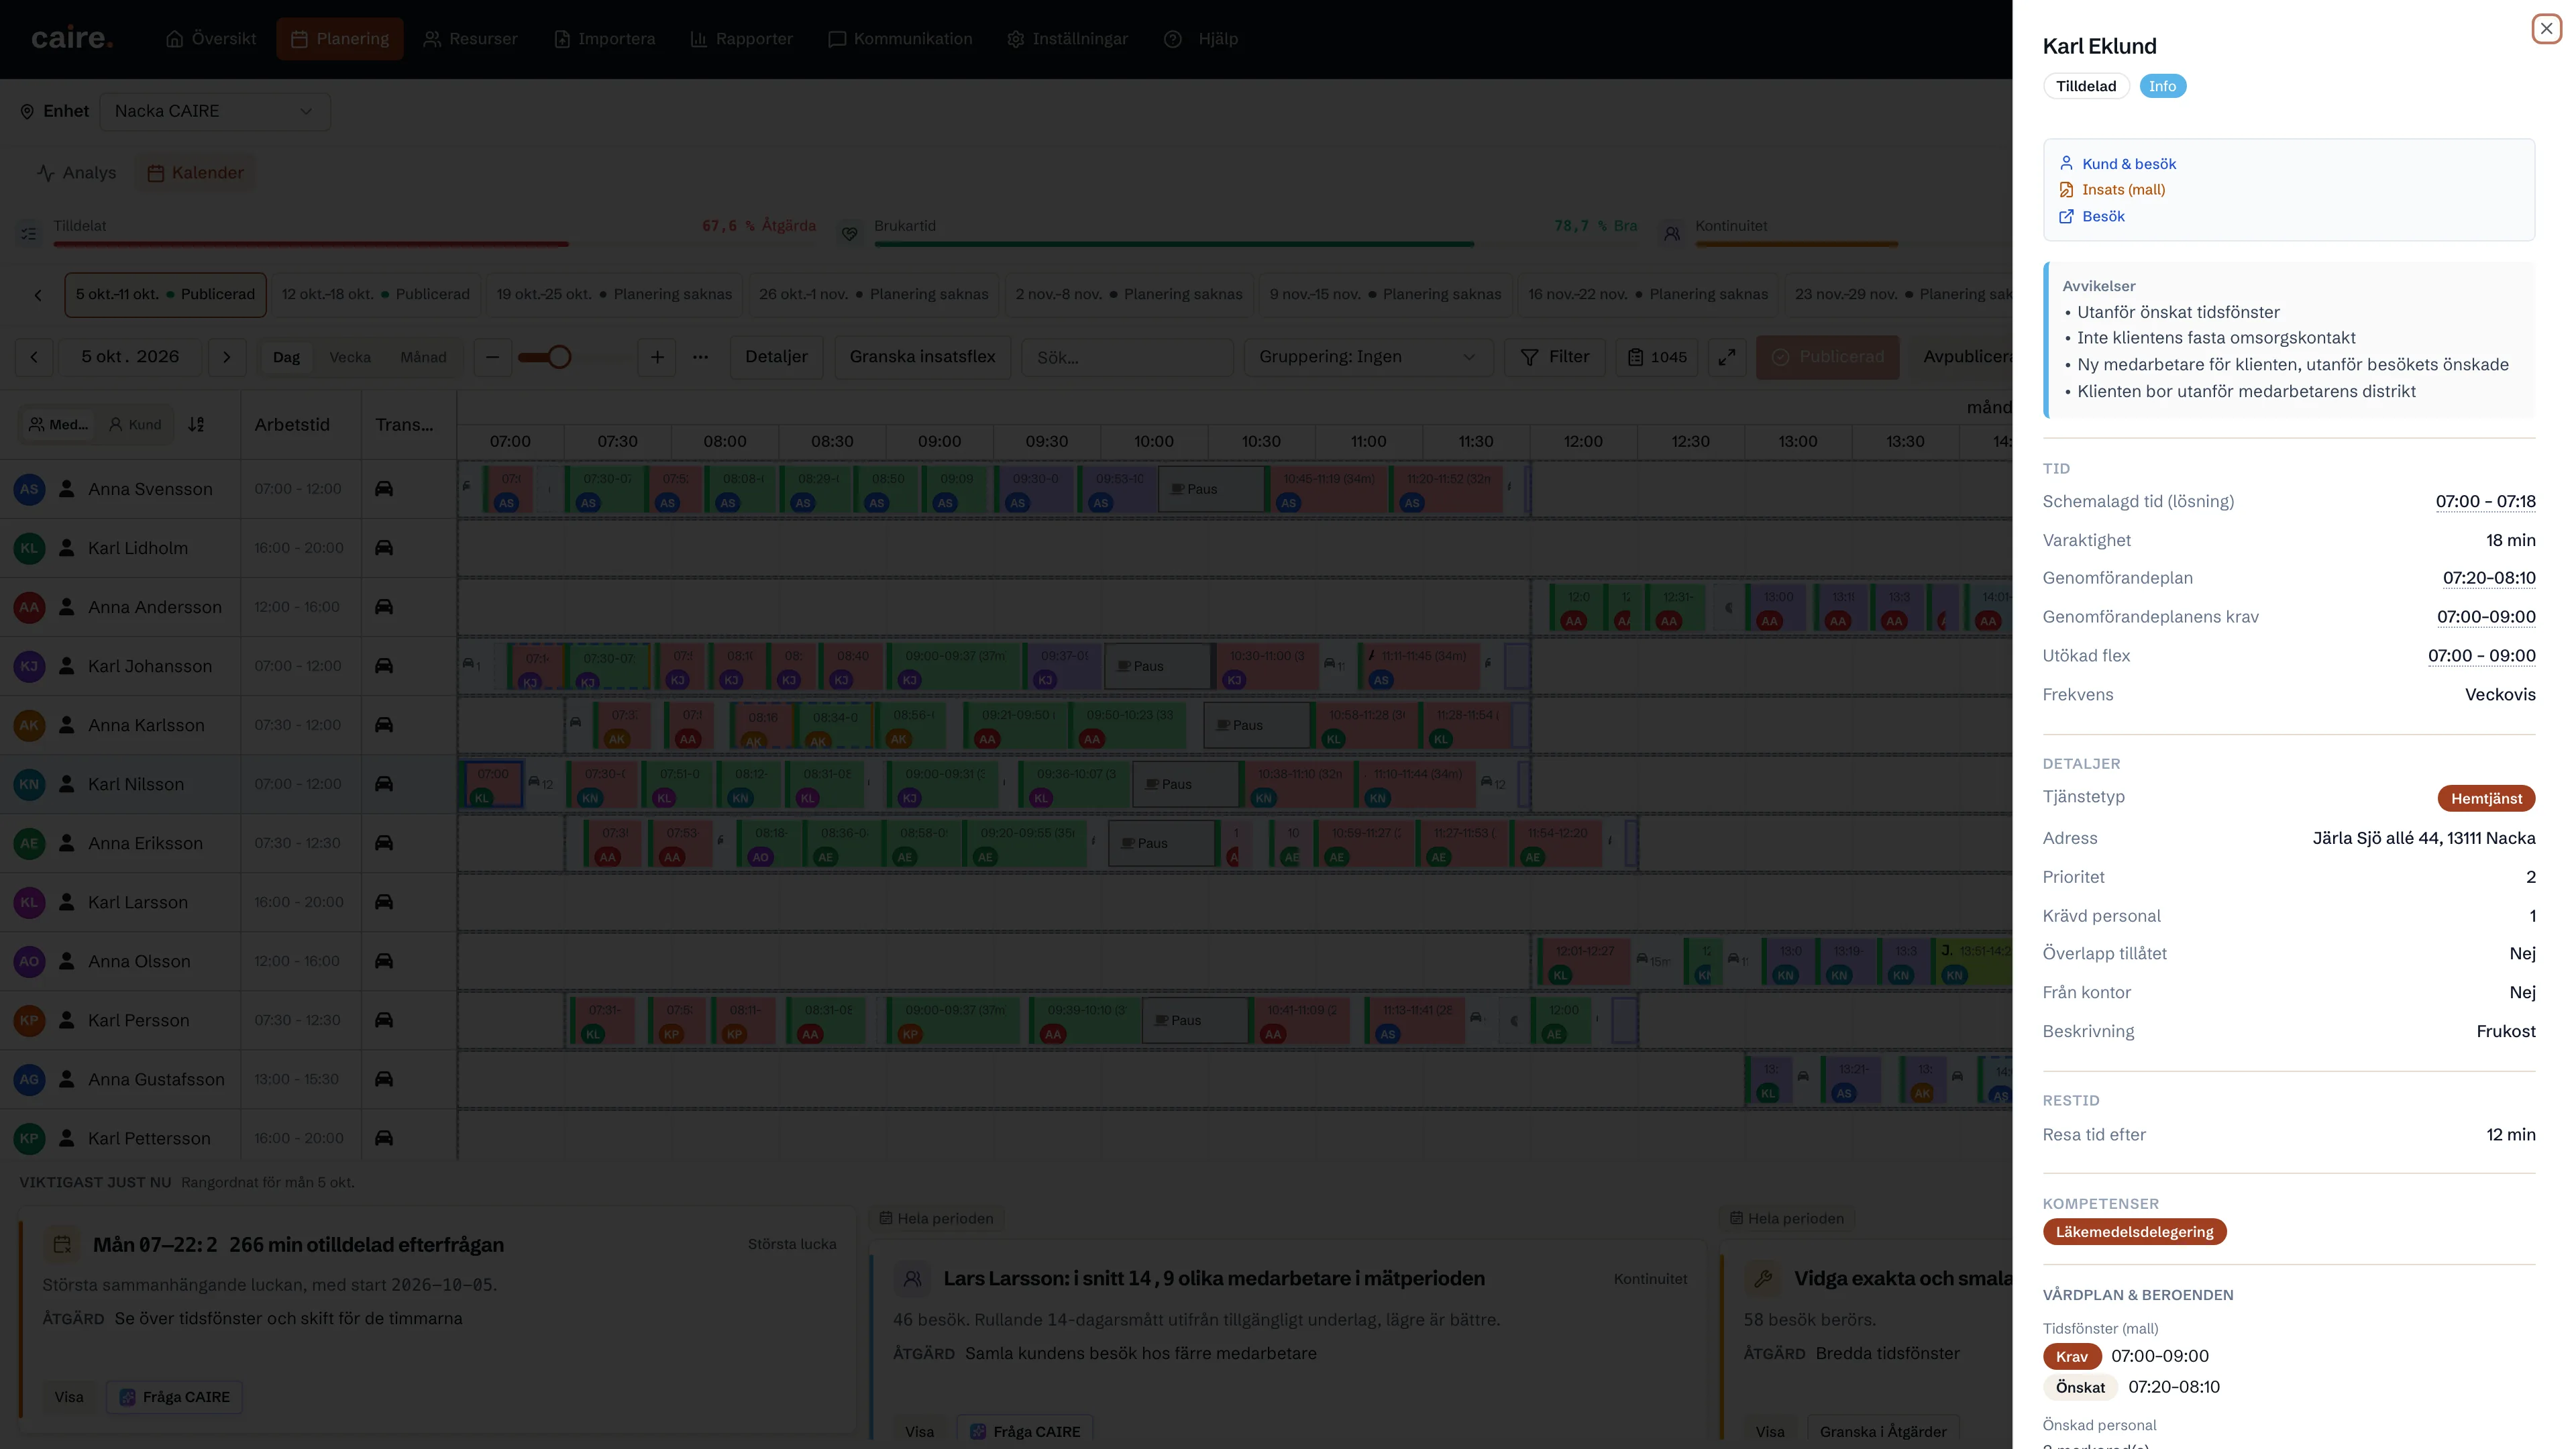Click the Hemtjänst service type tag

[2486, 798]
